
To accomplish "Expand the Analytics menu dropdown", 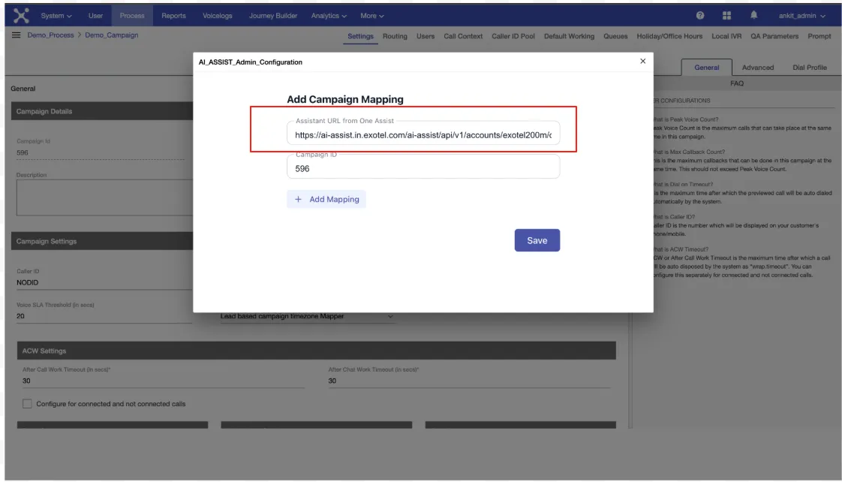I will [329, 16].
